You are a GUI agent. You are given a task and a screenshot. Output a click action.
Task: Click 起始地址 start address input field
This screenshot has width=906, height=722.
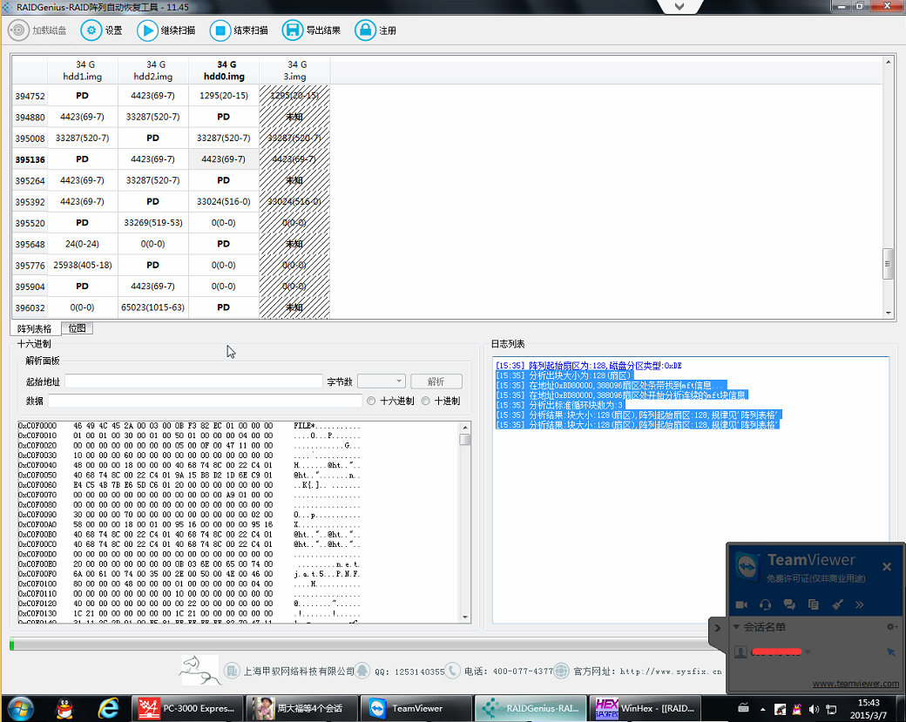(x=193, y=381)
